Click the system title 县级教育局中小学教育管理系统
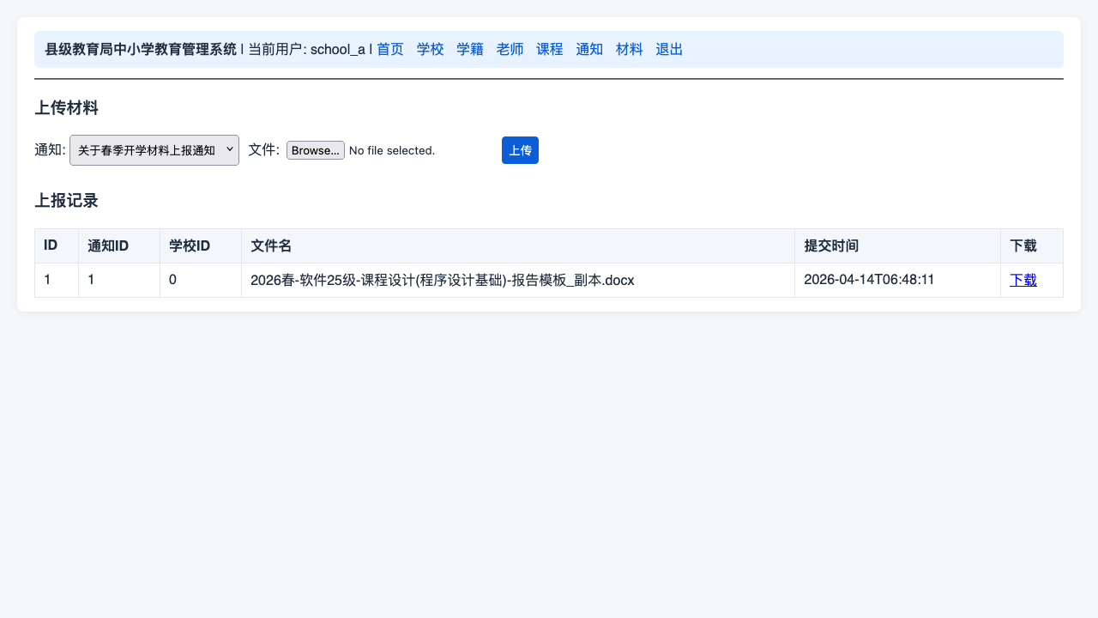 pos(141,49)
